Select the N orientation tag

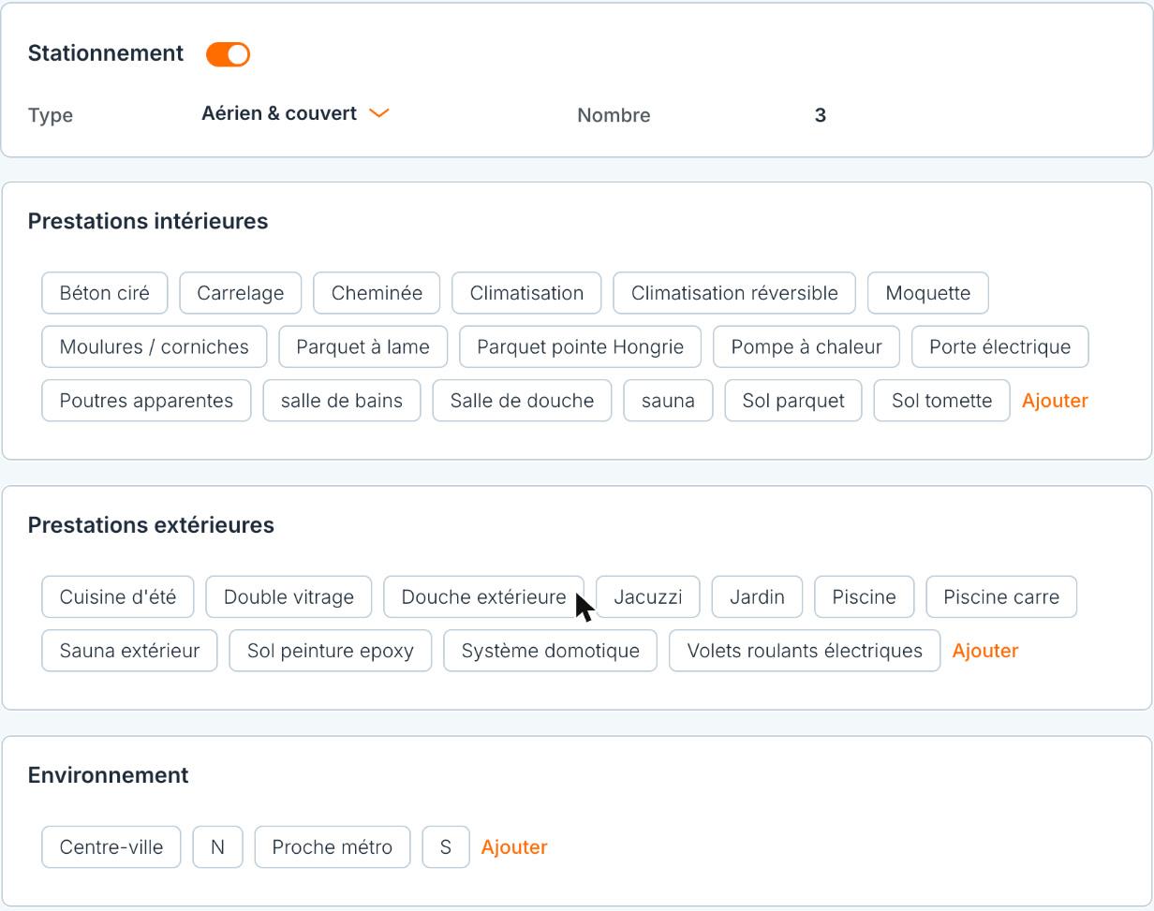[217, 847]
